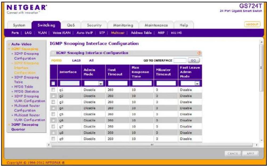Open the Ports submenu
267x166 pixels.
(x=15, y=33)
